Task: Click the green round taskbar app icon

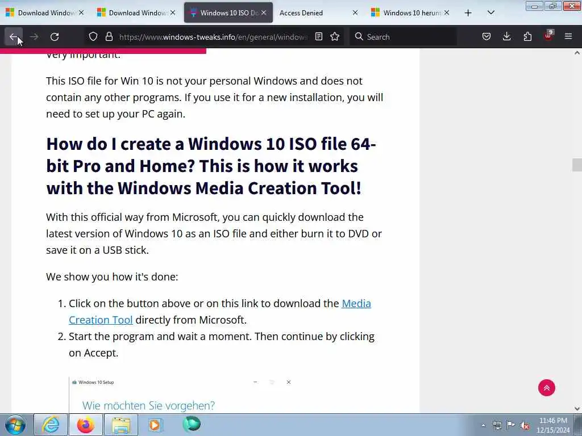Action: tap(192, 424)
